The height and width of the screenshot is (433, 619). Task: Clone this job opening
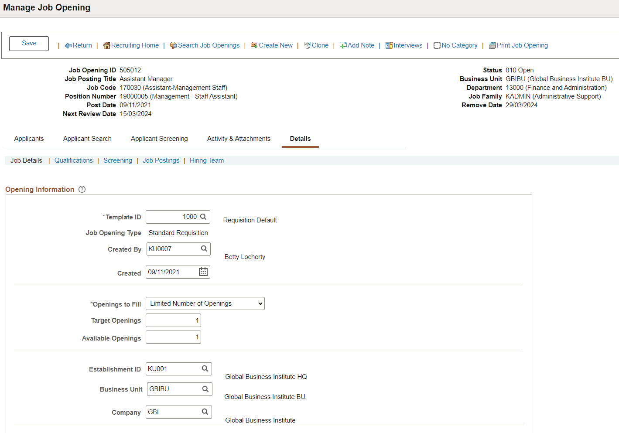pos(319,45)
